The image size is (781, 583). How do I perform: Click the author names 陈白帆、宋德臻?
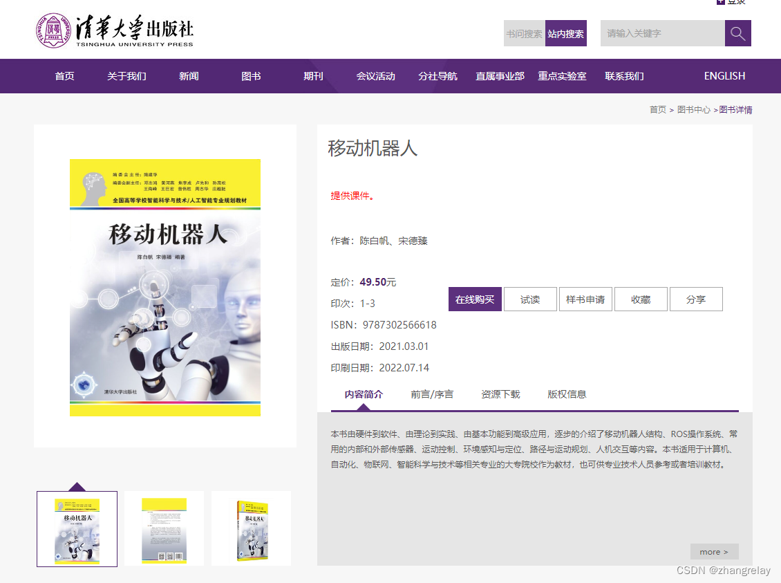393,241
